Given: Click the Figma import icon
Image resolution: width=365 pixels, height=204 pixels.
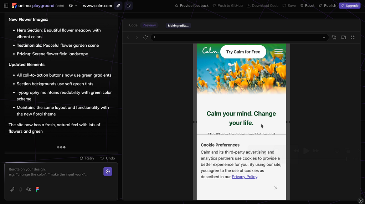Looking at the screenshot, I should (37, 189).
